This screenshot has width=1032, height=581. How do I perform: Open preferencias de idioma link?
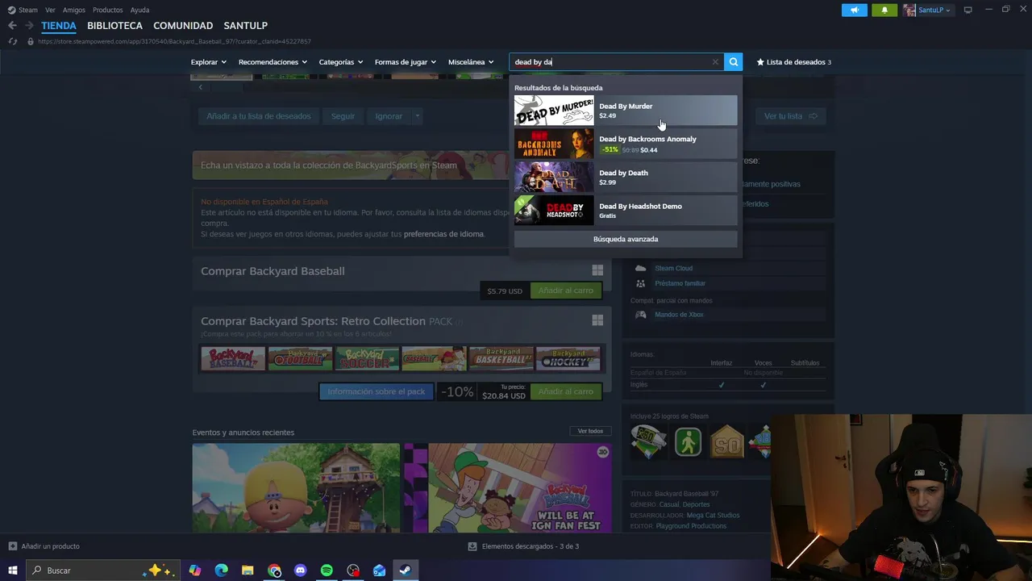443,234
